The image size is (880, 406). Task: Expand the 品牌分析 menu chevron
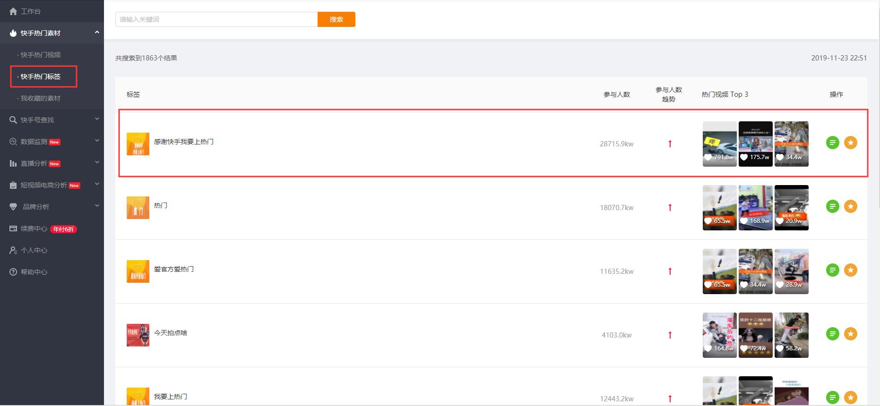pos(97,206)
